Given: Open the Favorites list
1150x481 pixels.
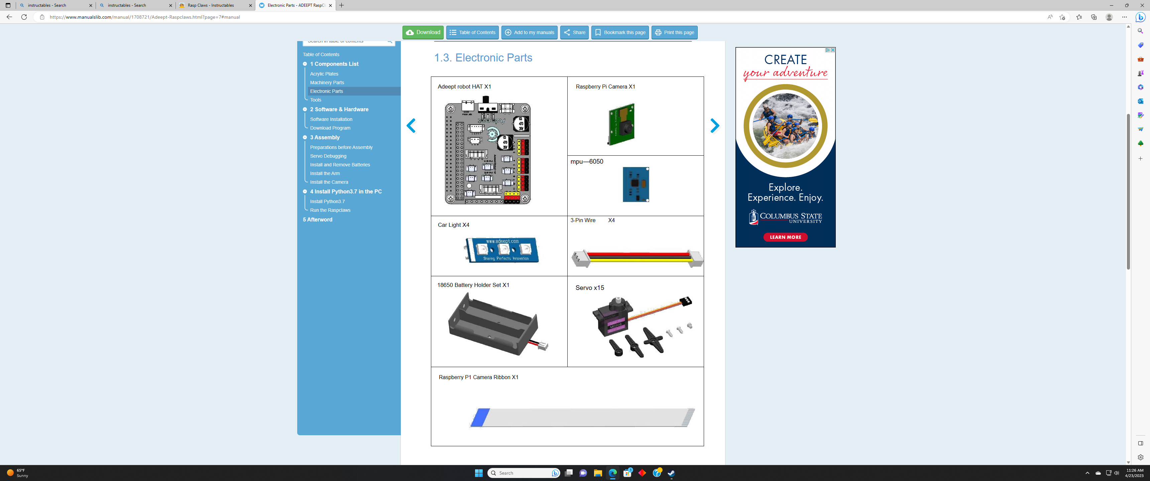Looking at the screenshot, I should click(x=1078, y=17).
